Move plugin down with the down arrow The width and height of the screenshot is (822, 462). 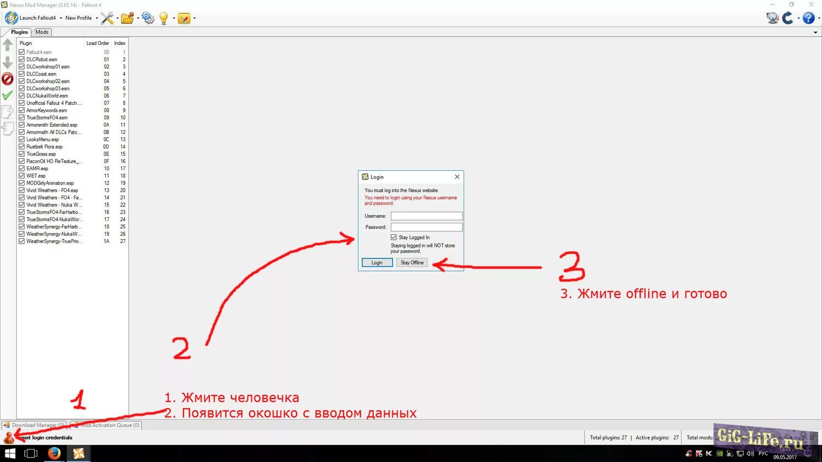pos(8,62)
